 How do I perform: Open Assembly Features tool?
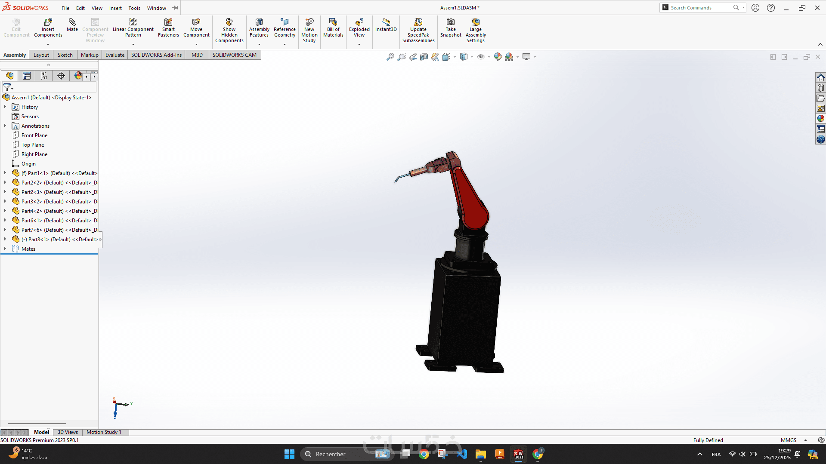pos(259,28)
